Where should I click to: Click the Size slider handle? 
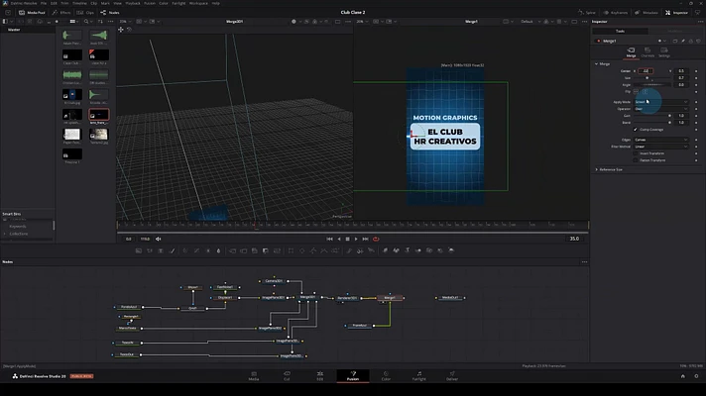click(x=647, y=78)
